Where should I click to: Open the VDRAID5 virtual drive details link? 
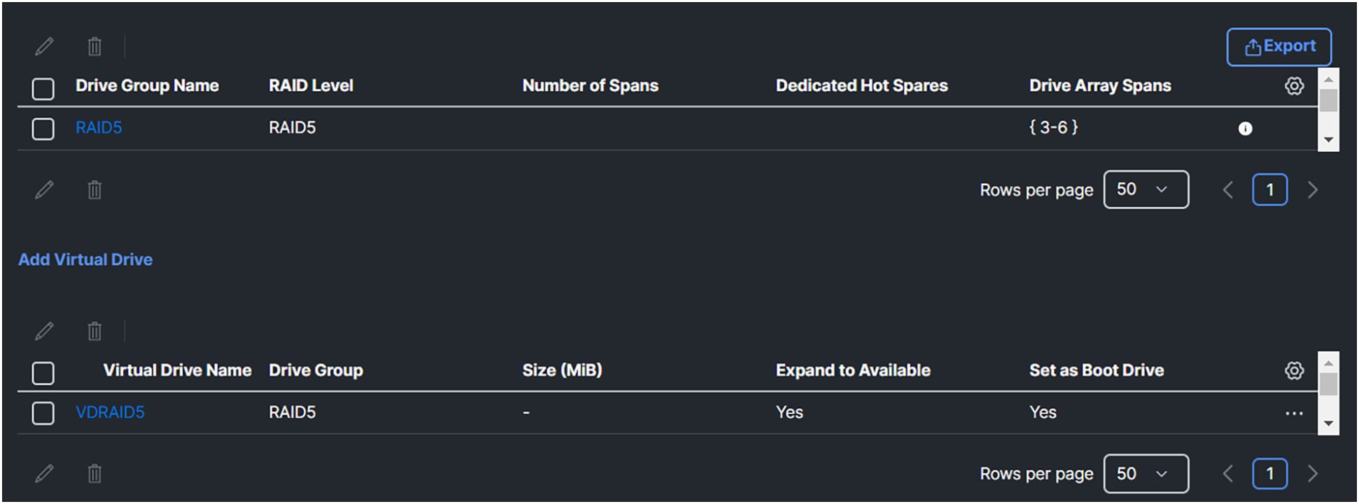pos(110,412)
